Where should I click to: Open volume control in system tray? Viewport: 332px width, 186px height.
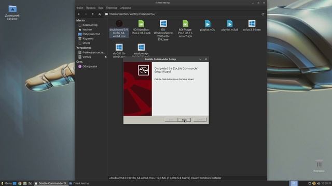click(x=319, y=183)
